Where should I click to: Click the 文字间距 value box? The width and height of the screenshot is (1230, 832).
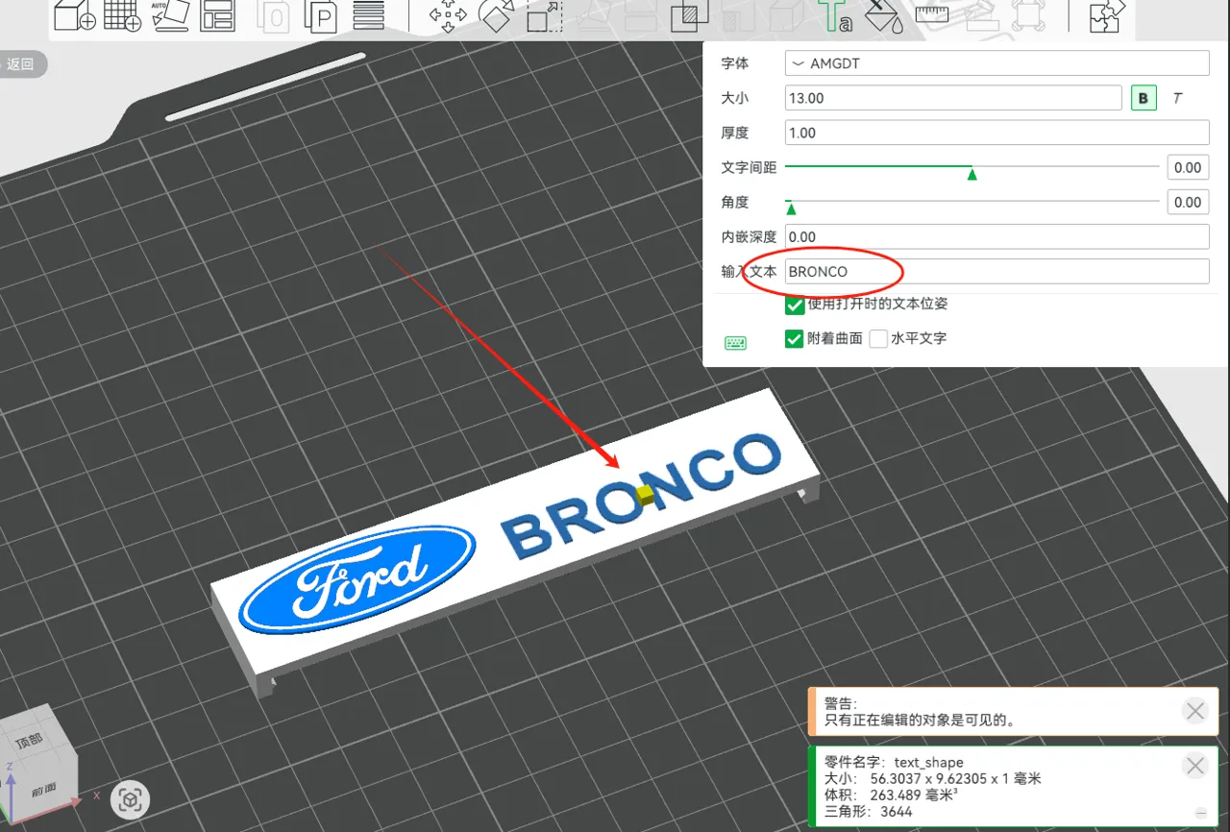1188,167
